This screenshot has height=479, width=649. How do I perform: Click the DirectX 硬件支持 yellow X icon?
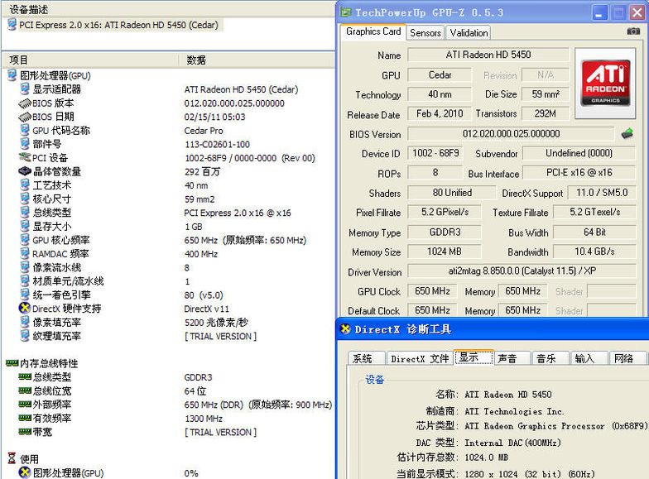click(25, 308)
